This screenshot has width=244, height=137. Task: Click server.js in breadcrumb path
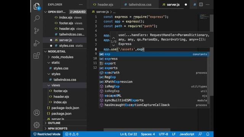(x=103, y=12)
